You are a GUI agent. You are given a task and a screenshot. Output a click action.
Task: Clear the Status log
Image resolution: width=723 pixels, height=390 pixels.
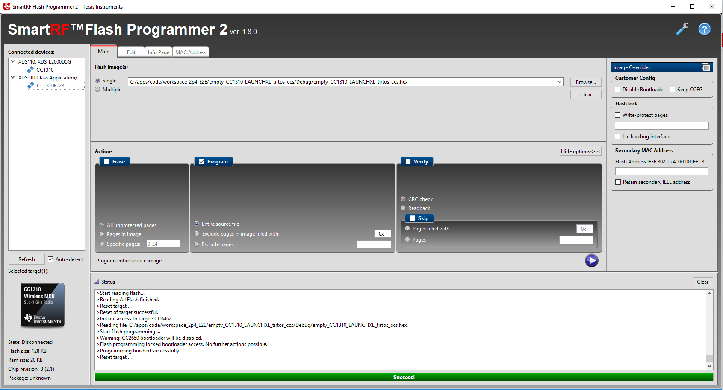point(703,282)
